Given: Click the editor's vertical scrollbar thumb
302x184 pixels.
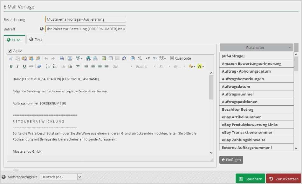Looking at the screenshot, I should (211, 87).
